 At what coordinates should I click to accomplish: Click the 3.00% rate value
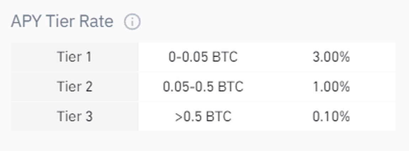(x=331, y=57)
